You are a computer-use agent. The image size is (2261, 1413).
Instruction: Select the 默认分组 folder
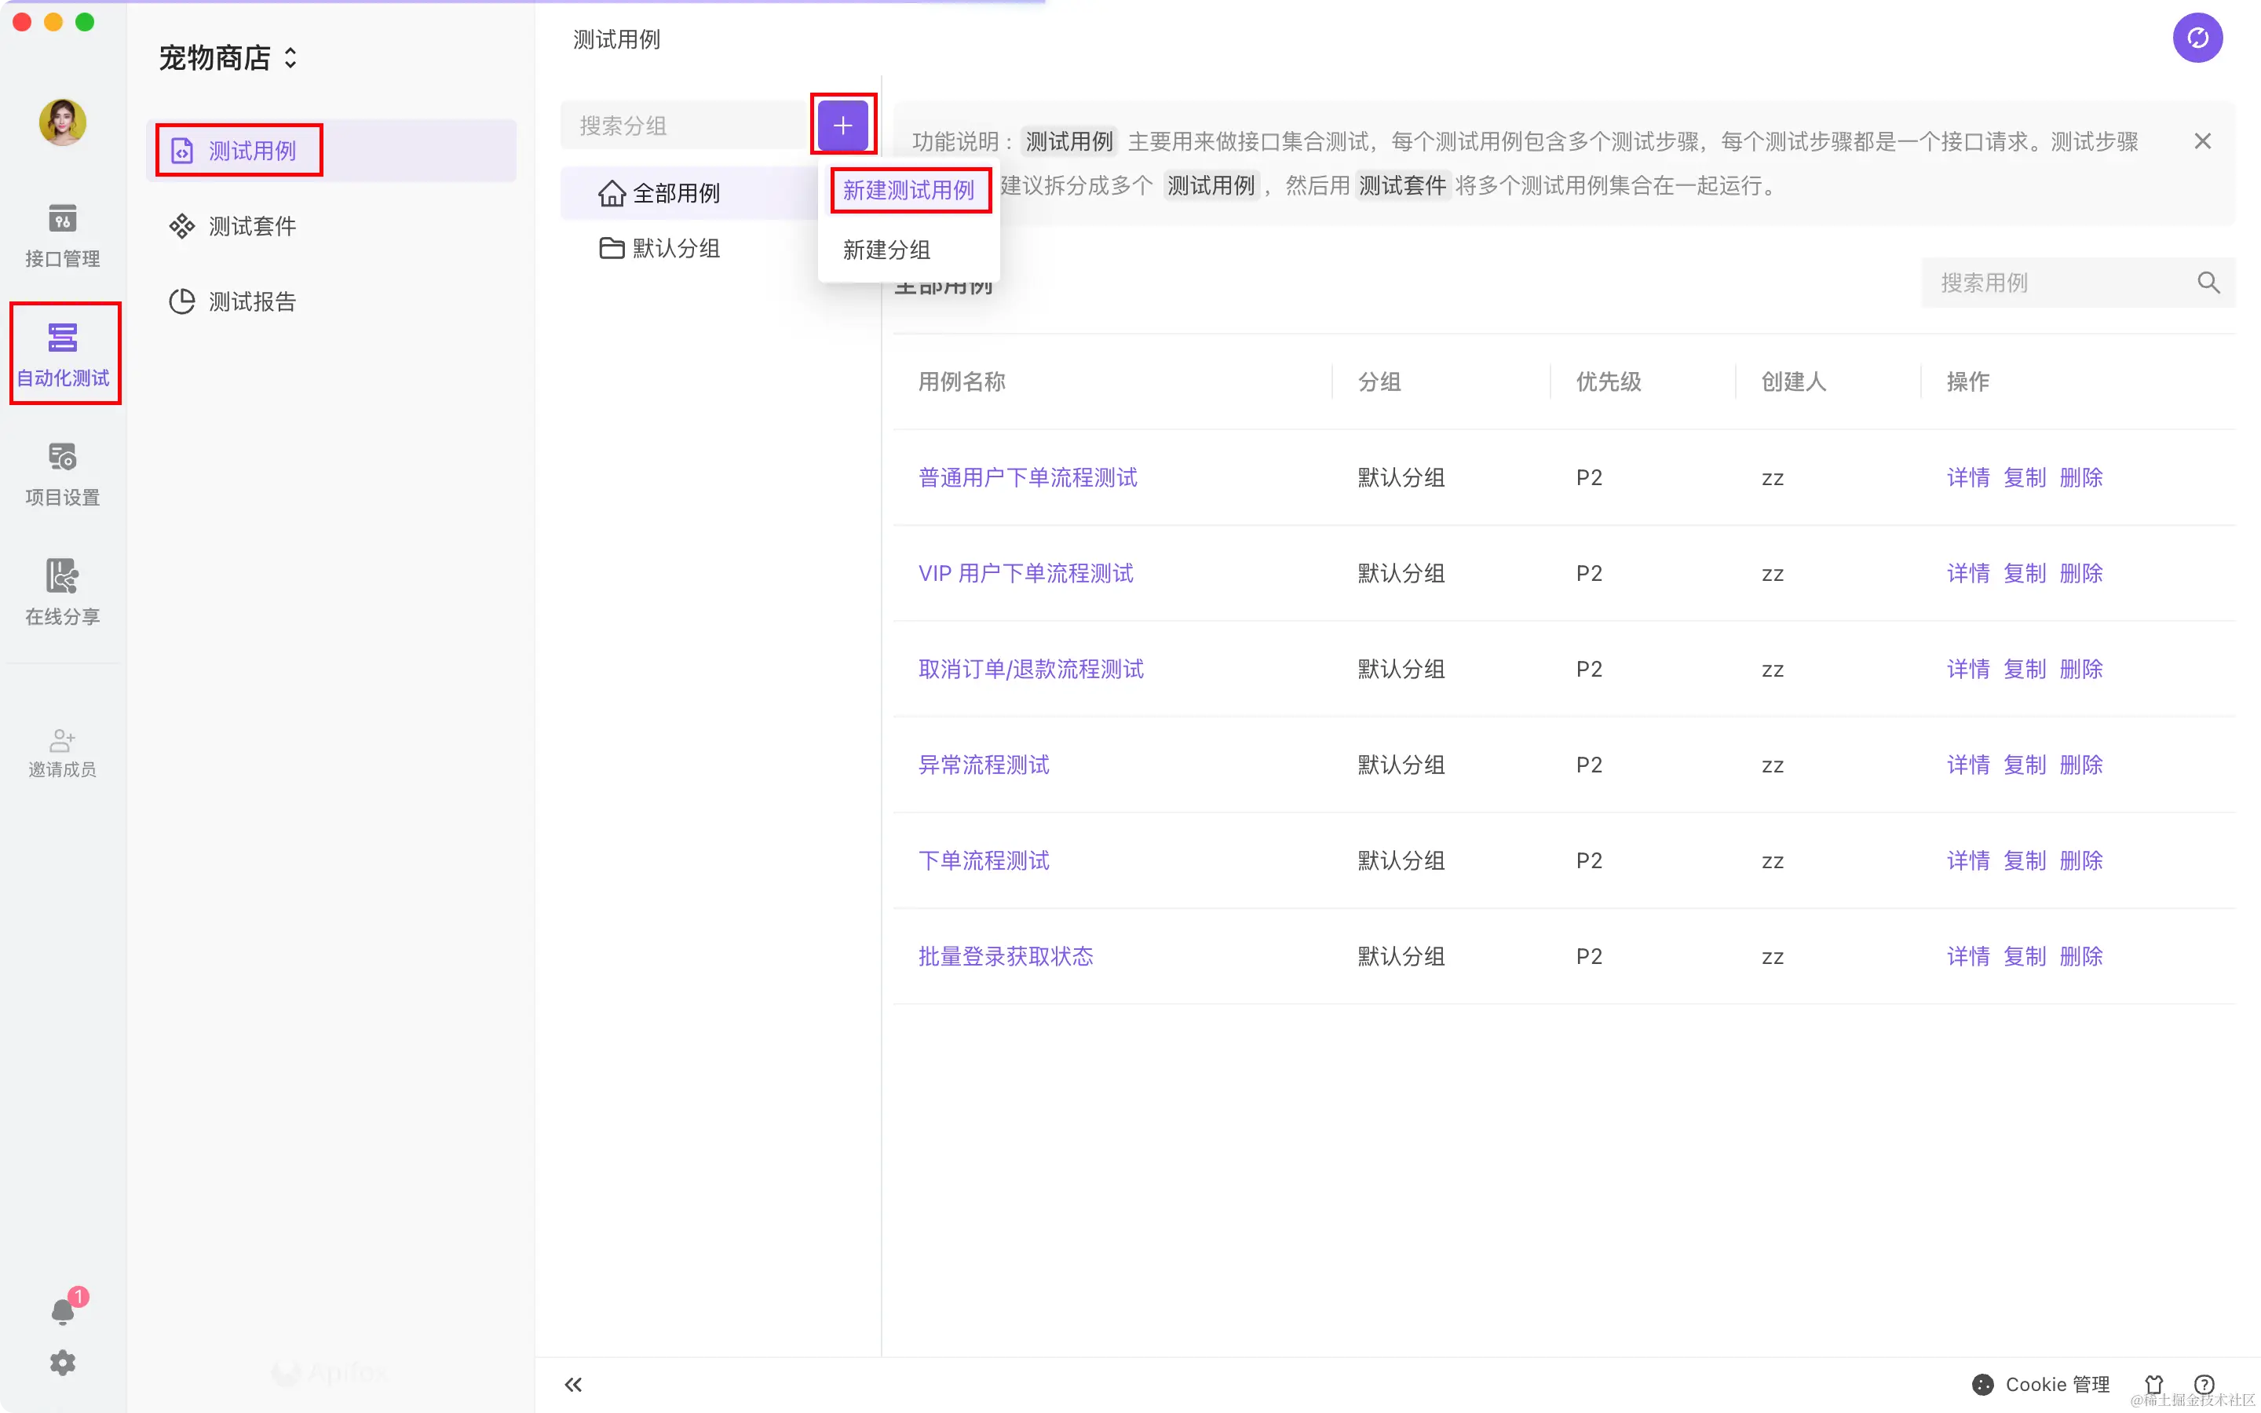tap(674, 249)
